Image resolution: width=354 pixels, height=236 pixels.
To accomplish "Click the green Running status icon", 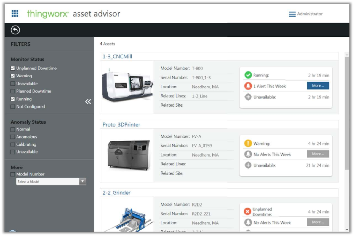I will pos(248,75).
